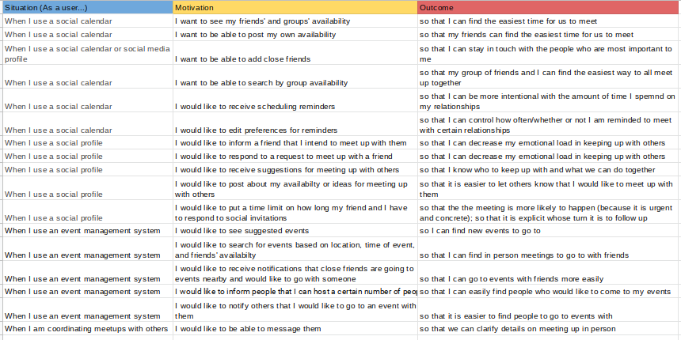Select cell 'so that I can go to events with friends more easily'
This screenshot has width=681, height=340.
(x=549, y=273)
